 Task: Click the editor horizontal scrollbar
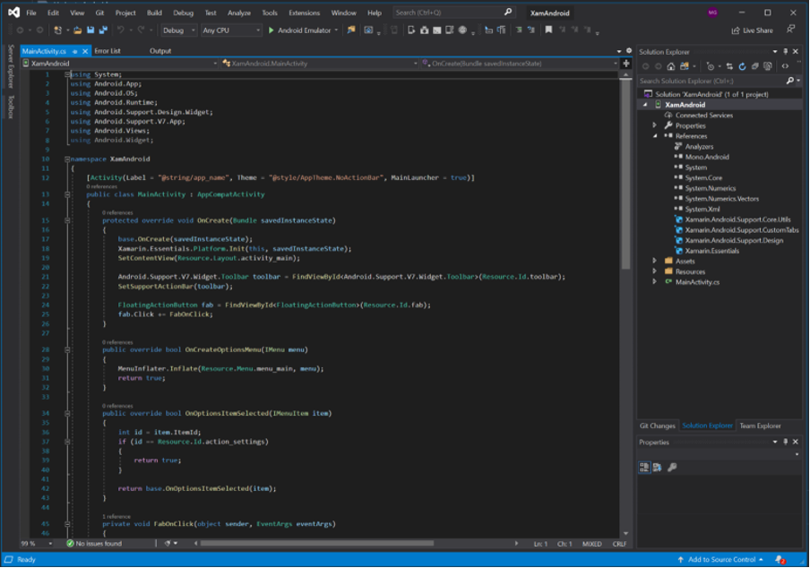point(340,544)
